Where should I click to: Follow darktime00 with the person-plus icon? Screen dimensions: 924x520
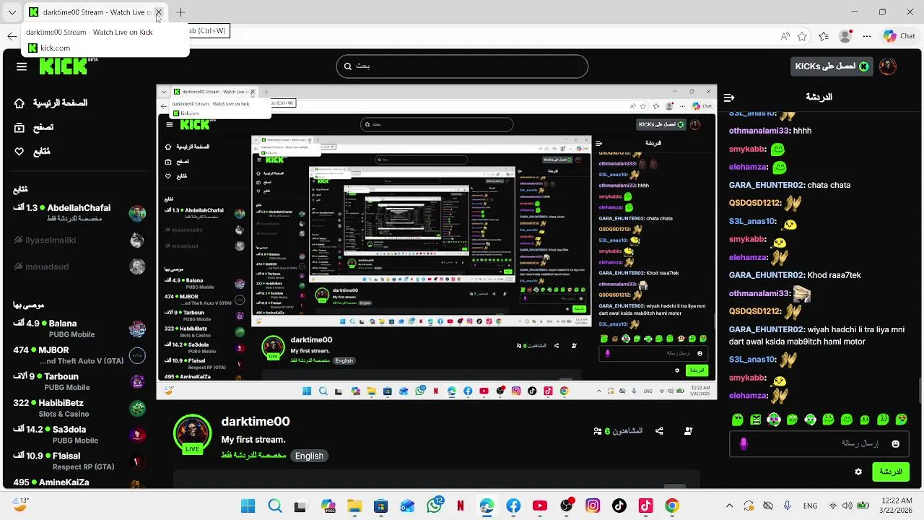[688, 431]
